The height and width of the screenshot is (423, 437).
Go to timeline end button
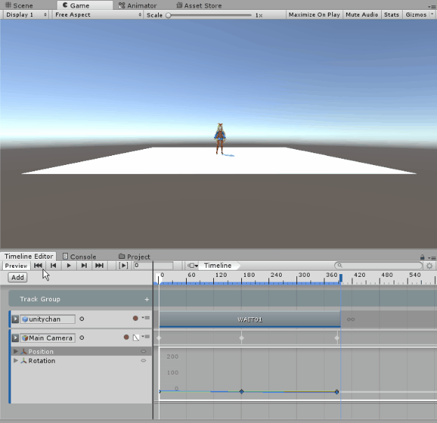(99, 266)
